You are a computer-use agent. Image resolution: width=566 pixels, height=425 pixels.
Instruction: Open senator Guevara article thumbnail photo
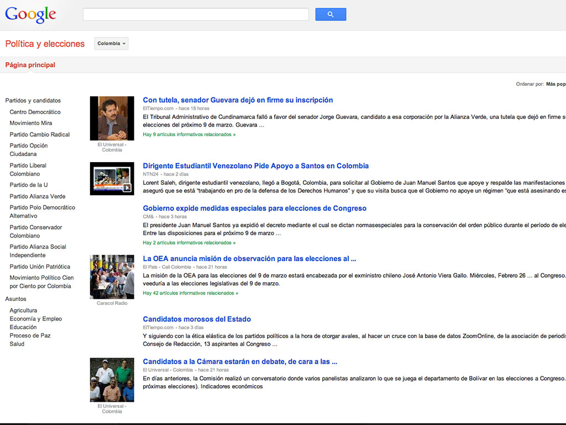point(112,118)
